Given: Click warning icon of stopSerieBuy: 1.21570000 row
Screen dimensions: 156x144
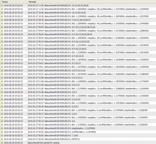Looking at the screenshot, I should (2, 128).
